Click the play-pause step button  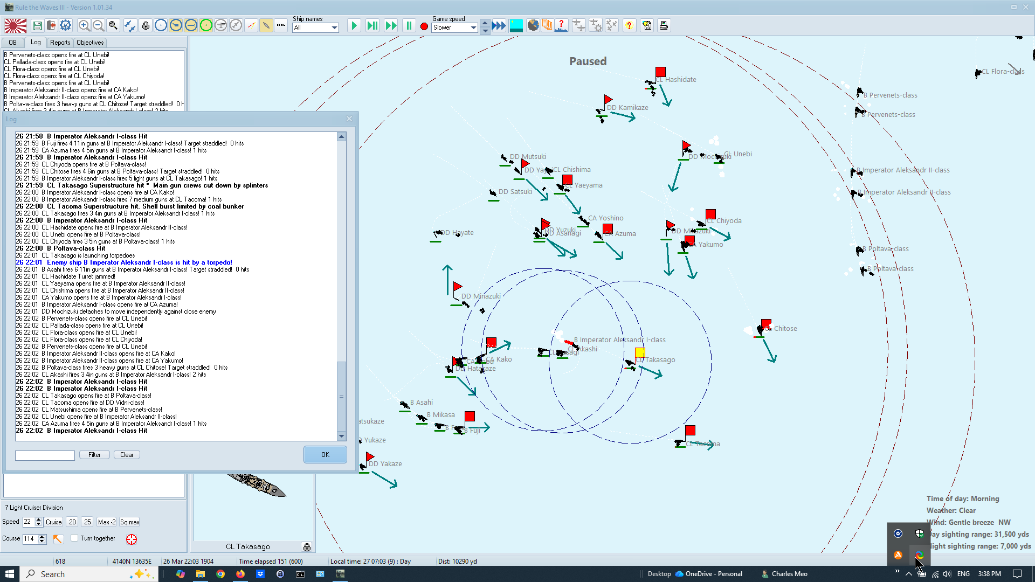[x=372, y=25]
